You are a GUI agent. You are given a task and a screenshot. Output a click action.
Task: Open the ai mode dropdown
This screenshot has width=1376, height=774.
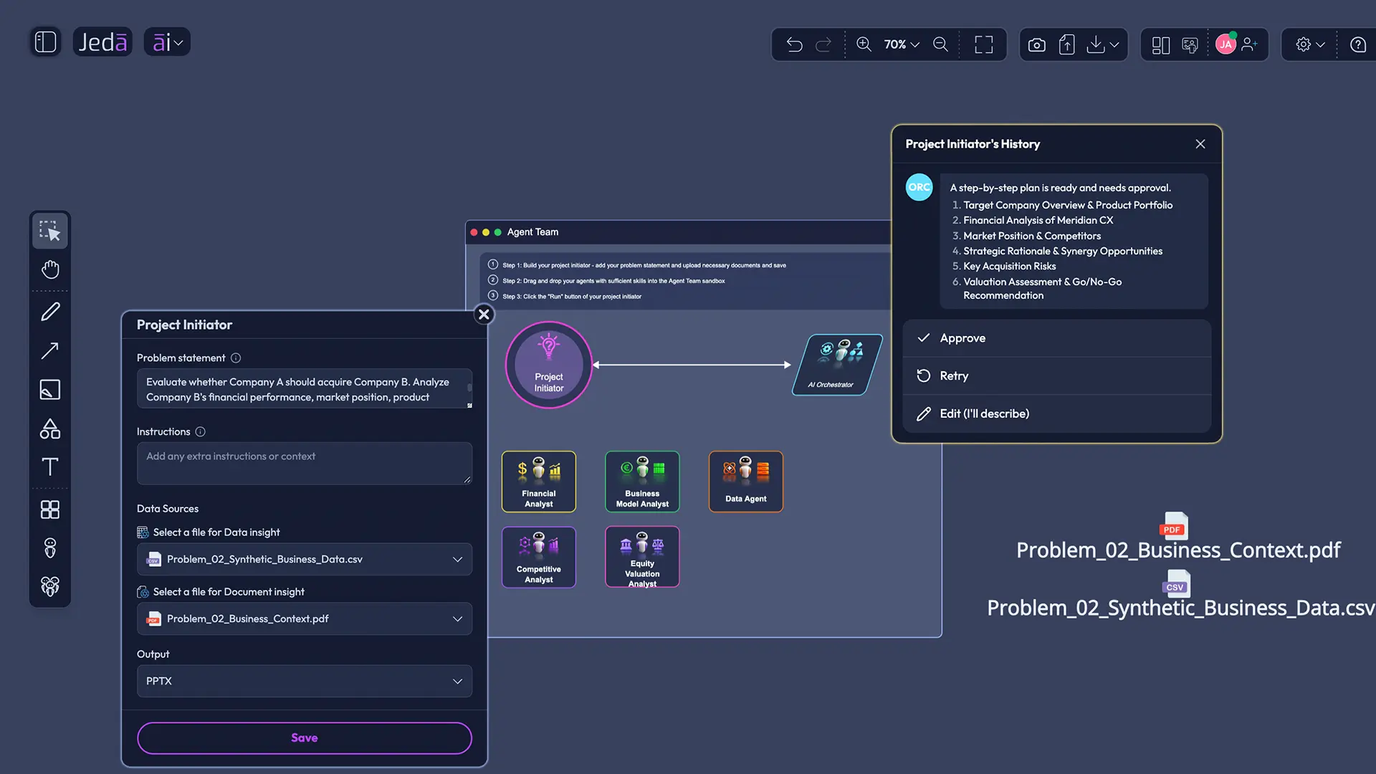point(167,42)
